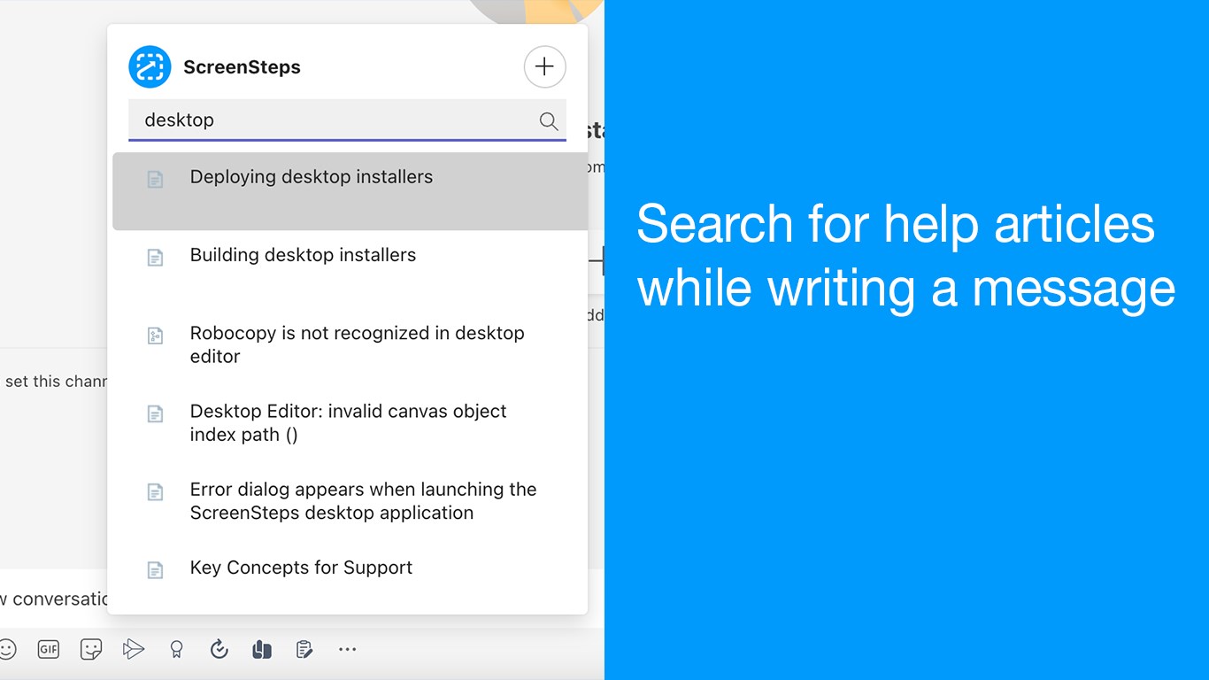1209x680 pixels.
Task: Open 'Robocopy is not recognized in desktop editor'
Action: 350,345
